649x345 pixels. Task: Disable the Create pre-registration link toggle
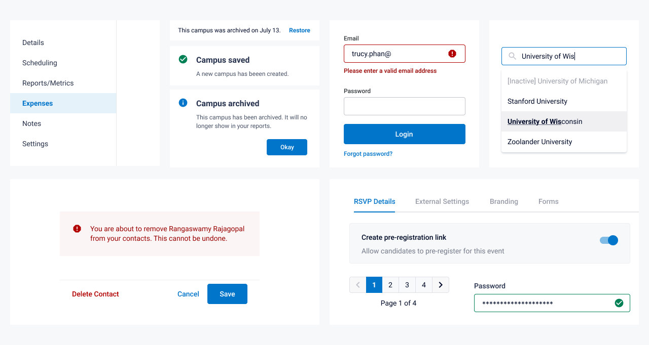[x=609, y=240]
